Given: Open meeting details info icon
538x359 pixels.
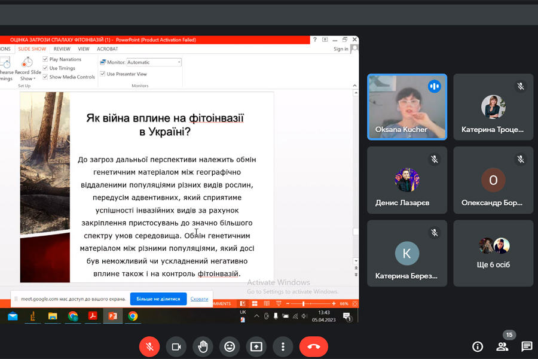Looking at the screenshot, I should (477, 346).
